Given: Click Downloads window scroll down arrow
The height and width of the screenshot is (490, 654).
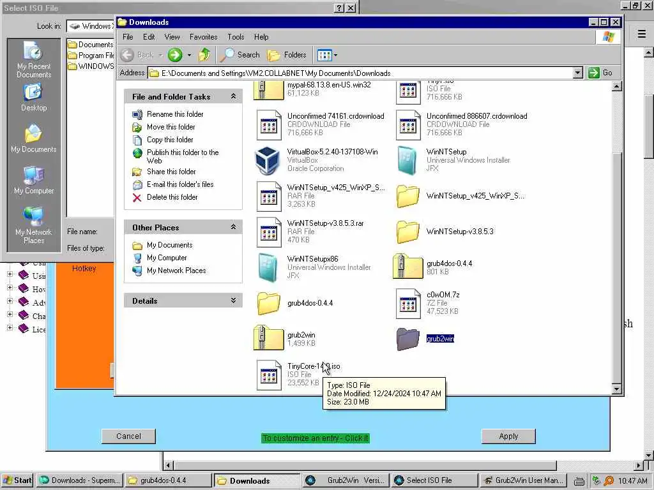Looking at the screenshot, I should click(617, 390).
